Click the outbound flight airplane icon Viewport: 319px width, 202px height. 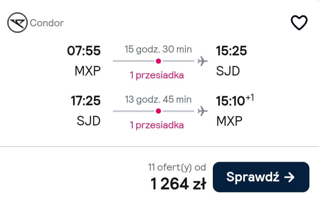(203, 61)
